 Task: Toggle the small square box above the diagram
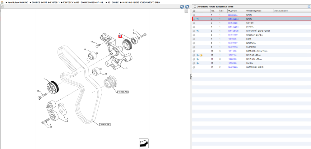click(186, 11)
